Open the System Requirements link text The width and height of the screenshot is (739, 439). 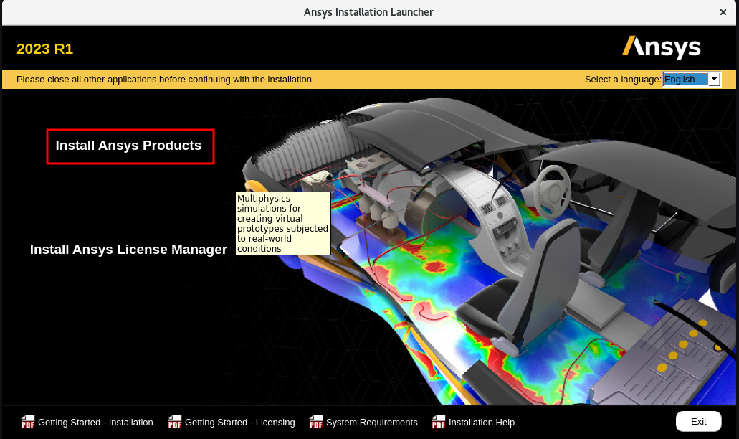tap(372, 423)
